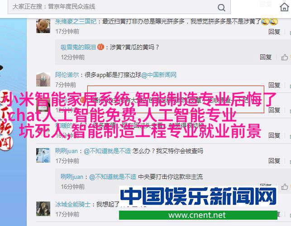Click 冰城全能骑士's avatar thumbnail
Image resolution: width=291 pixels, height=226 pixels.
[x=43, y=209]
